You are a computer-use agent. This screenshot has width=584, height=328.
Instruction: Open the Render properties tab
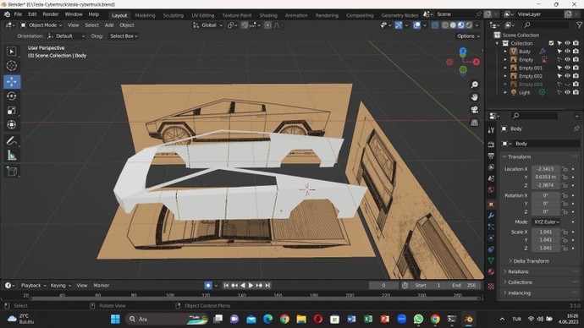coord(491,145)
